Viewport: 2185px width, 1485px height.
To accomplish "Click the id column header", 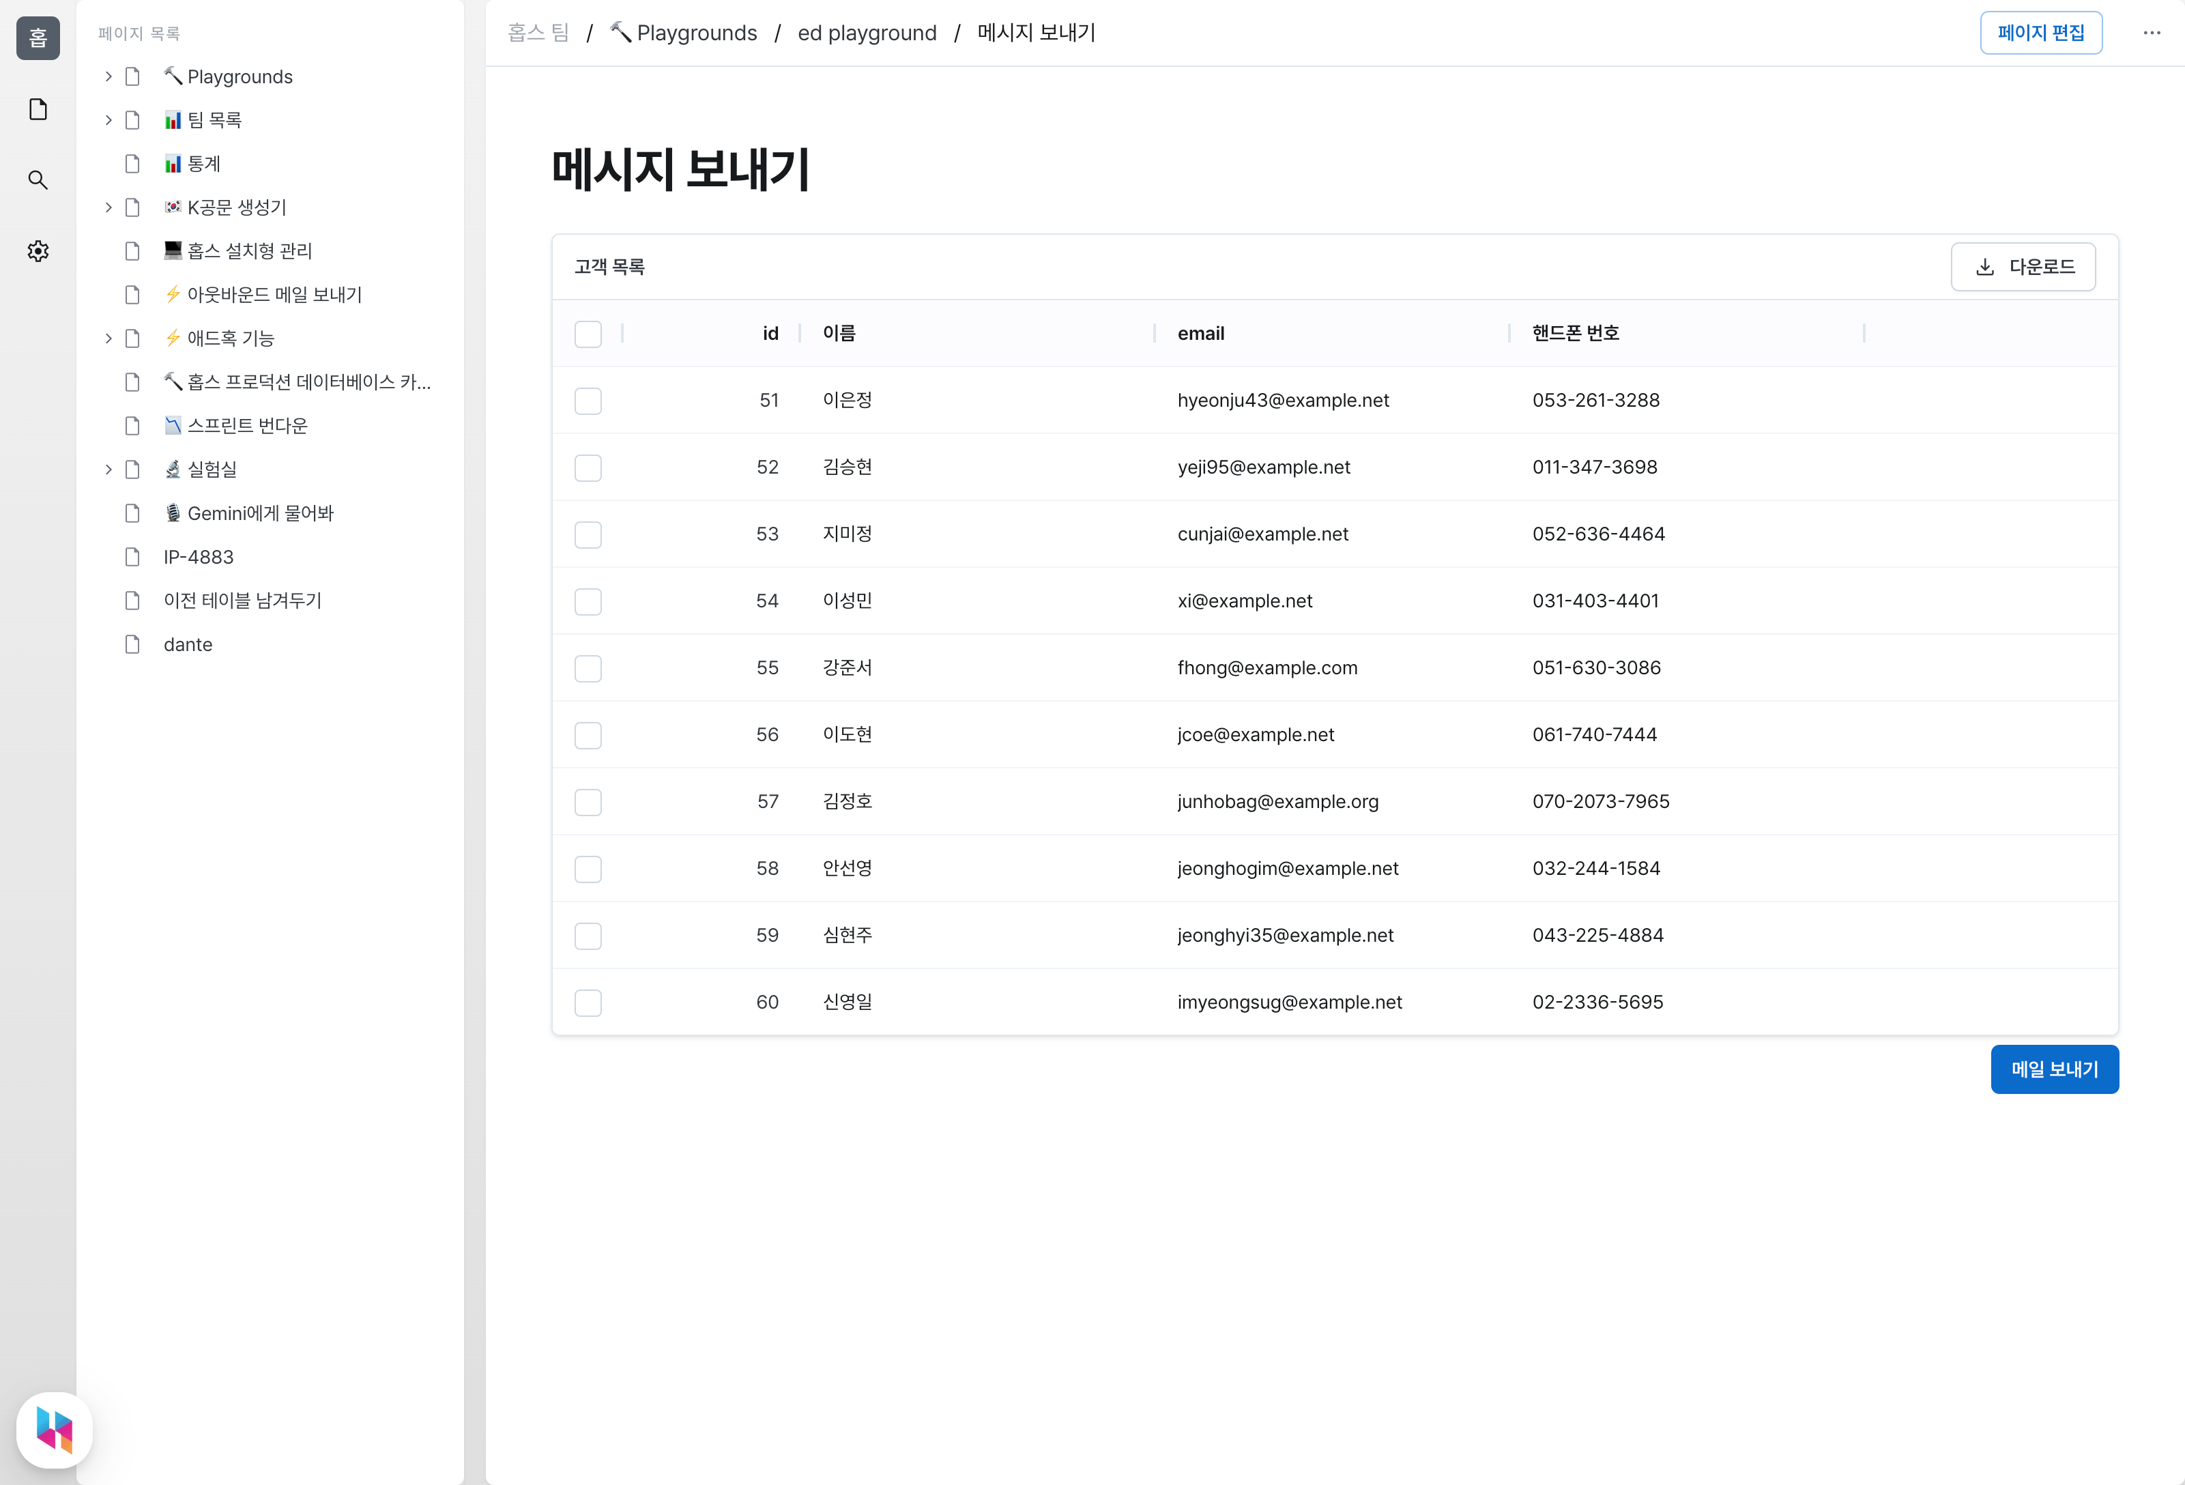I will (x=770, y=334).
